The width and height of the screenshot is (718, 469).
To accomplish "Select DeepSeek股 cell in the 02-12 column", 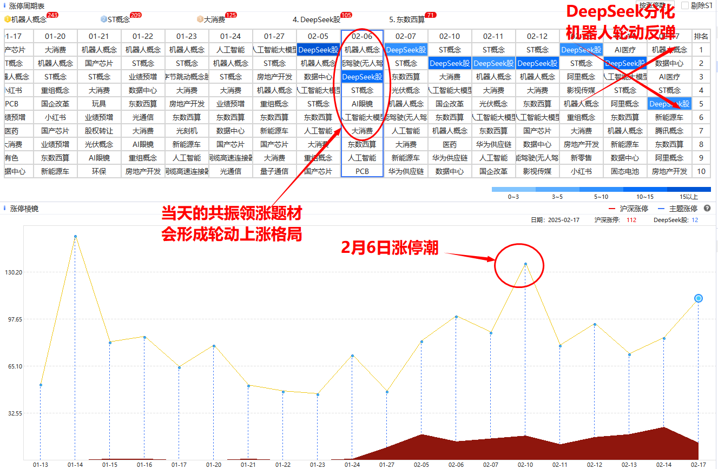I will click(537, 63).
